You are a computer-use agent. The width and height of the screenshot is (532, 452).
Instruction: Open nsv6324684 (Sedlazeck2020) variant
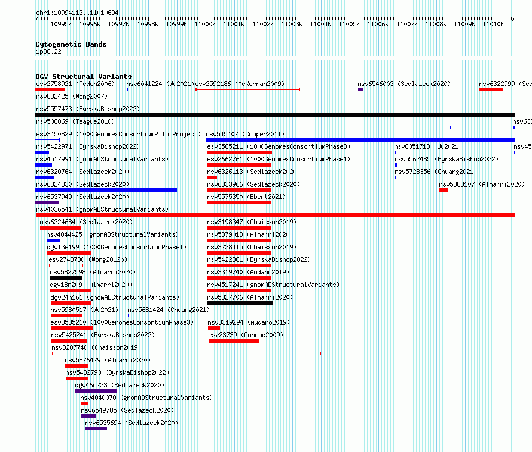[86, 222]
